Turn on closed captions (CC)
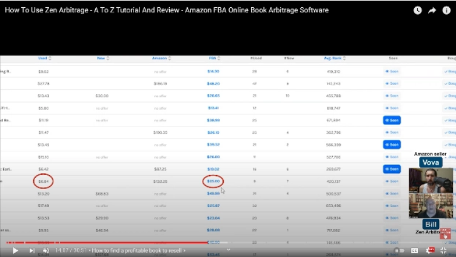The image size is (456, 257). (x=414, y=250)
